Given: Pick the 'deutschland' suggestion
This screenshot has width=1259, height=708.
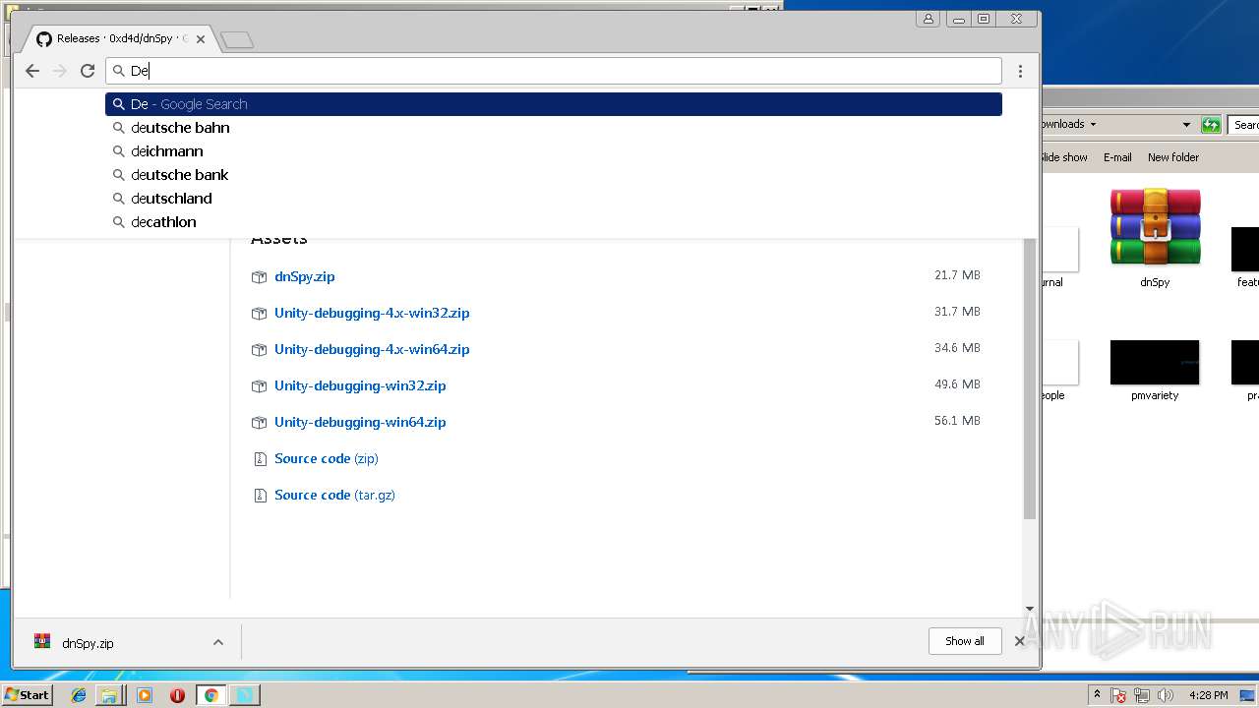Looking at the screenshot, I should coord(554,199).
